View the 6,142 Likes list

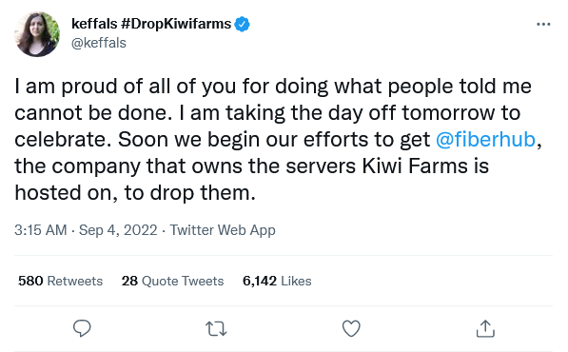[277, 281]
